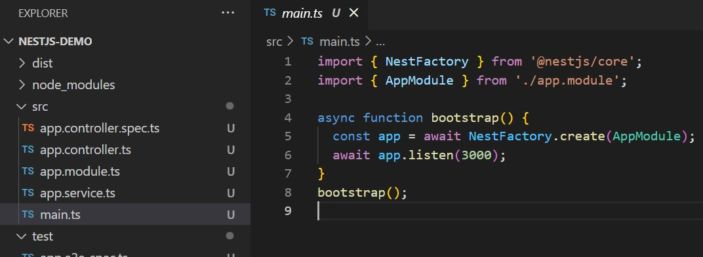Viewport: 703px width, 257px height.
Task: Select main.ts in the explorer tree
Action: point(125,214)
